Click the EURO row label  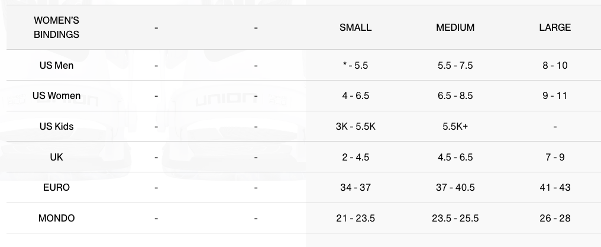coord(56,187)
